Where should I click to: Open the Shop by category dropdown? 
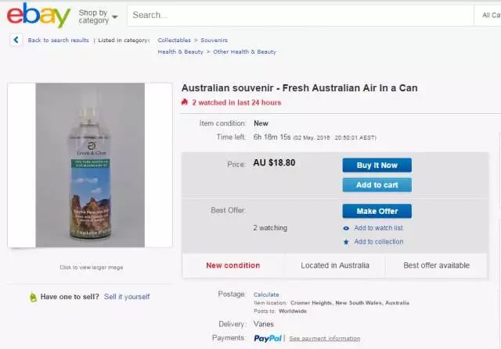(x=98, y=16)
